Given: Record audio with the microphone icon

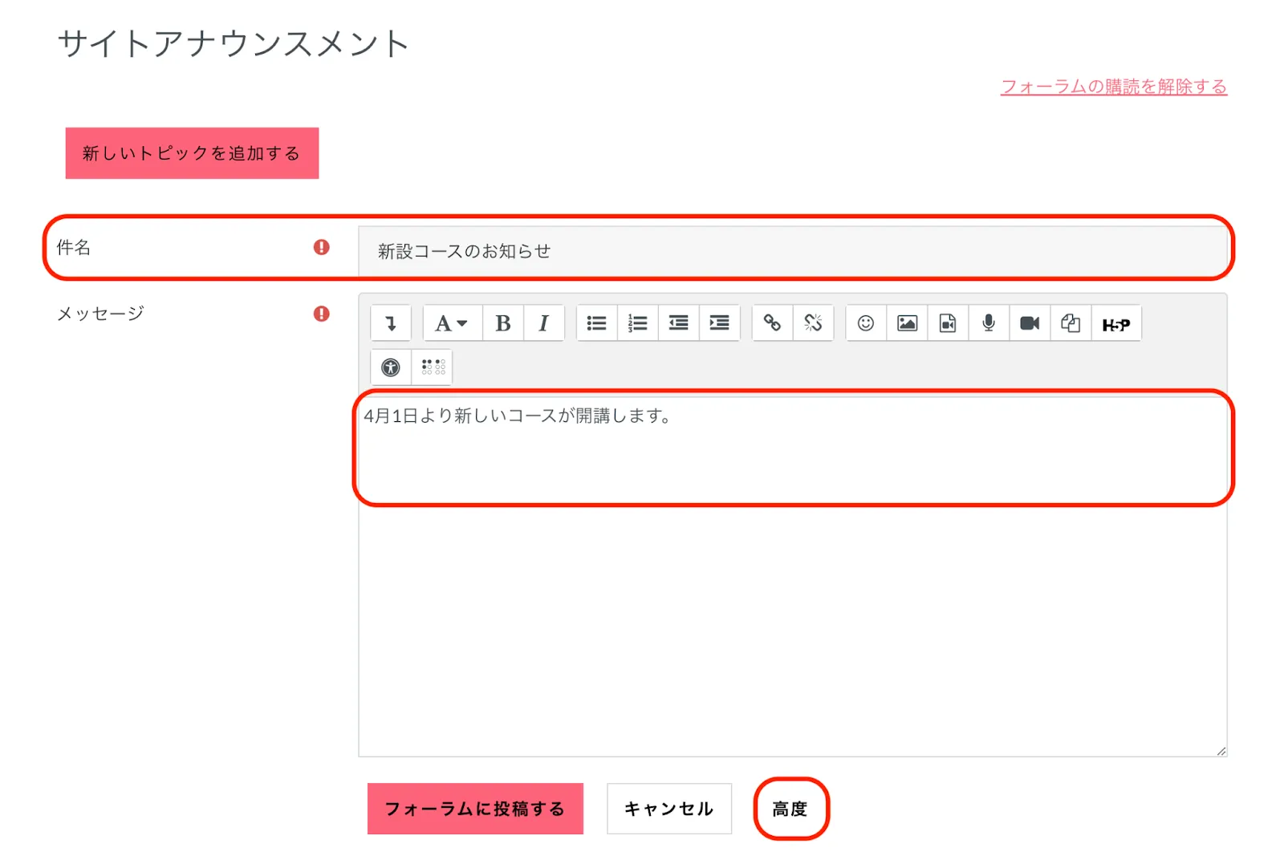Looking at the screenshot, I should (989, 323).
